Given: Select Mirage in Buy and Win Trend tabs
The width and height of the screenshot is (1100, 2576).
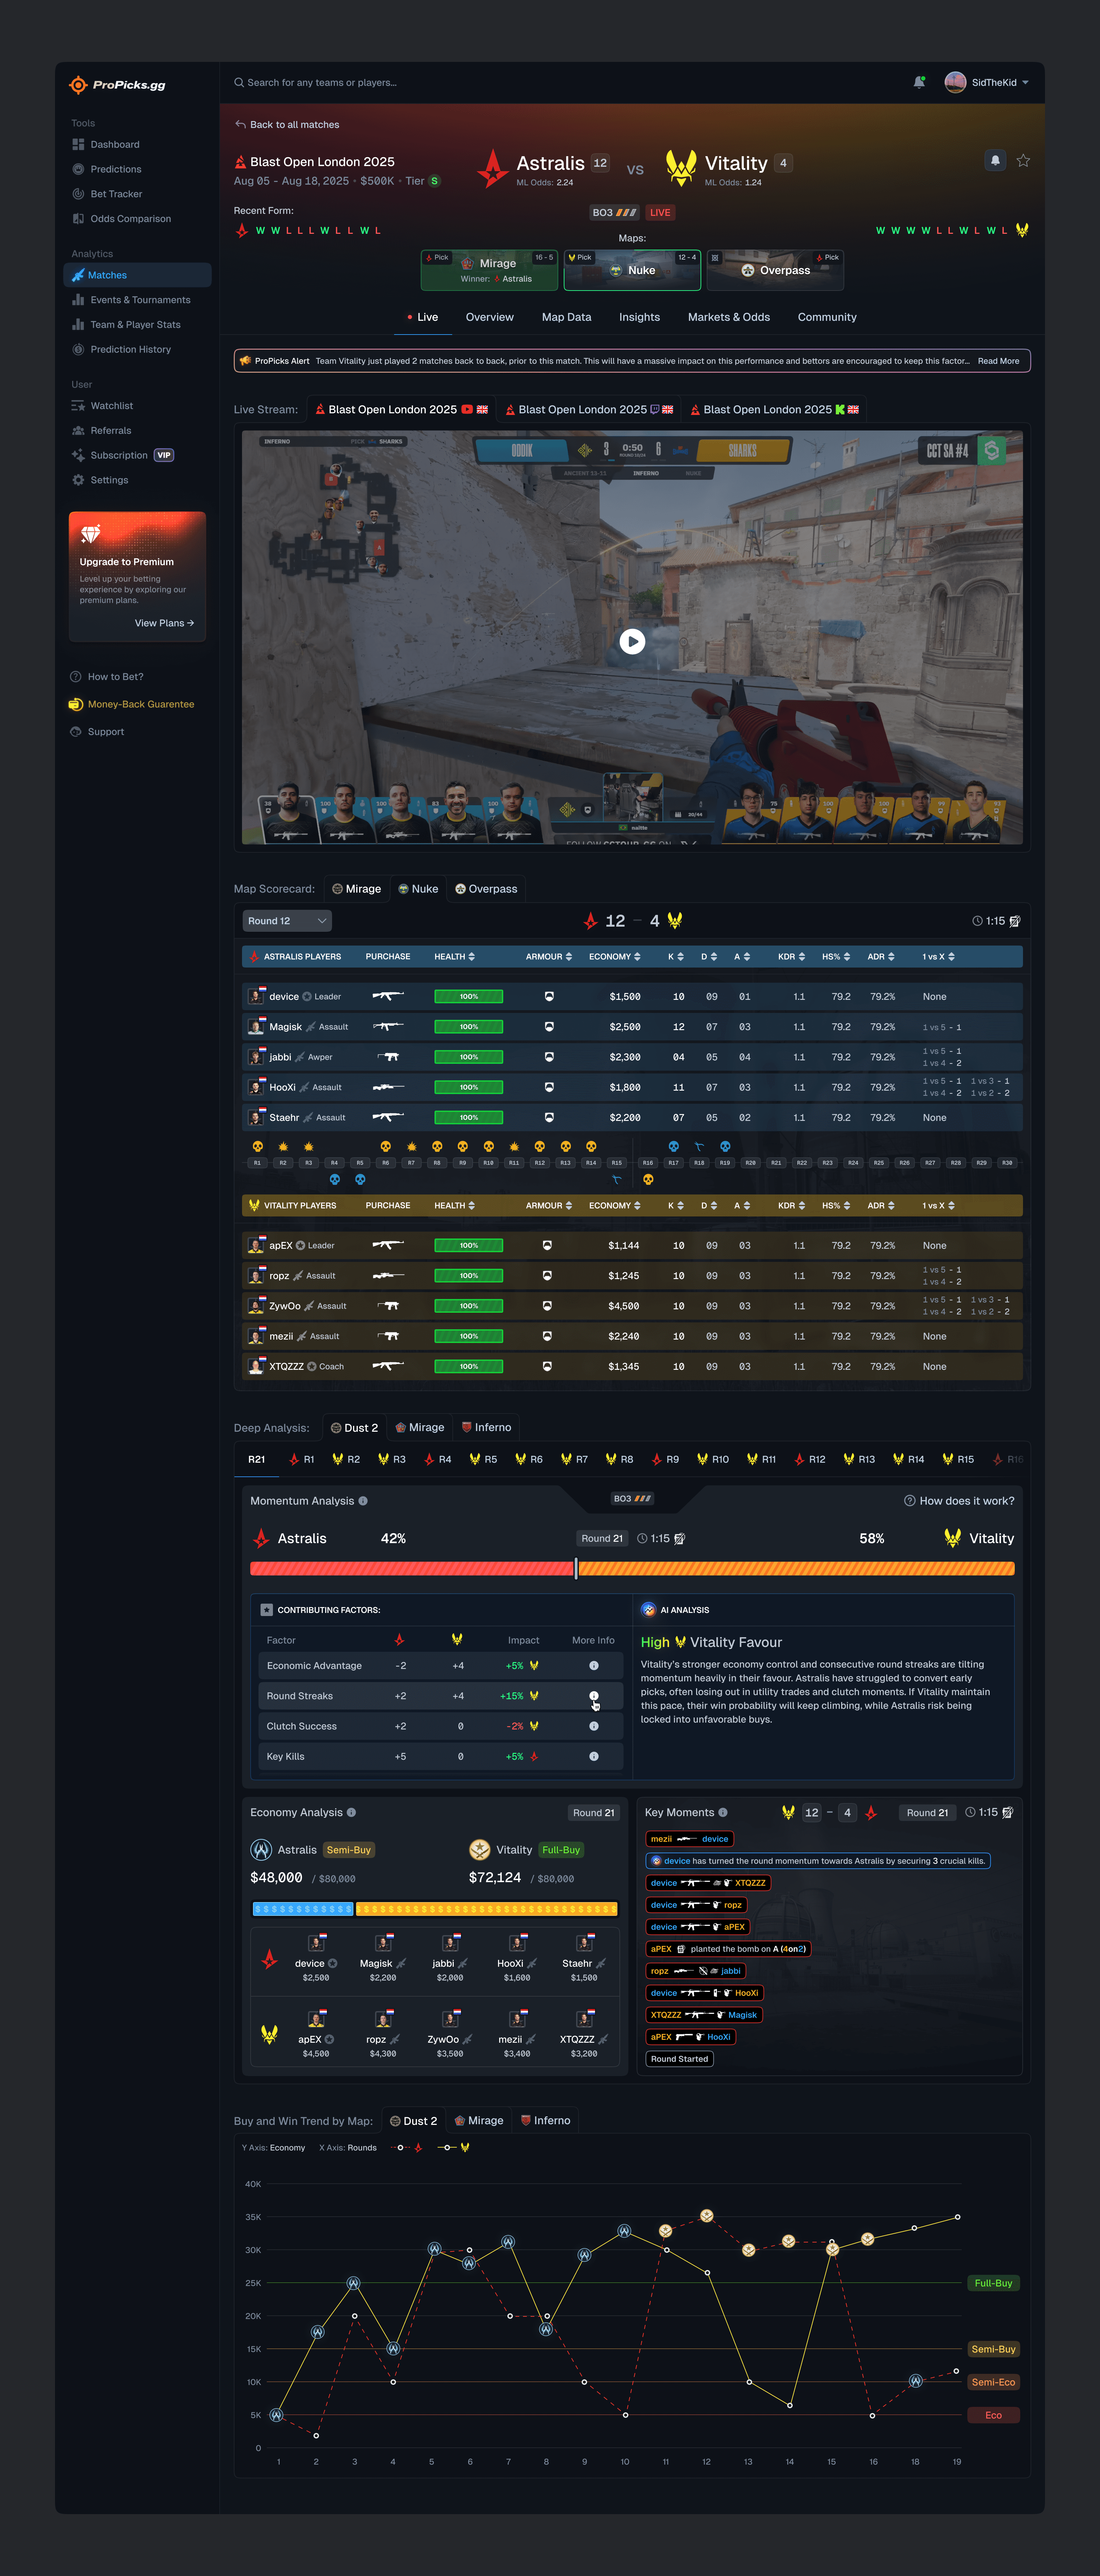Looking at the screenshot, I should click(x=479, y=2121).
